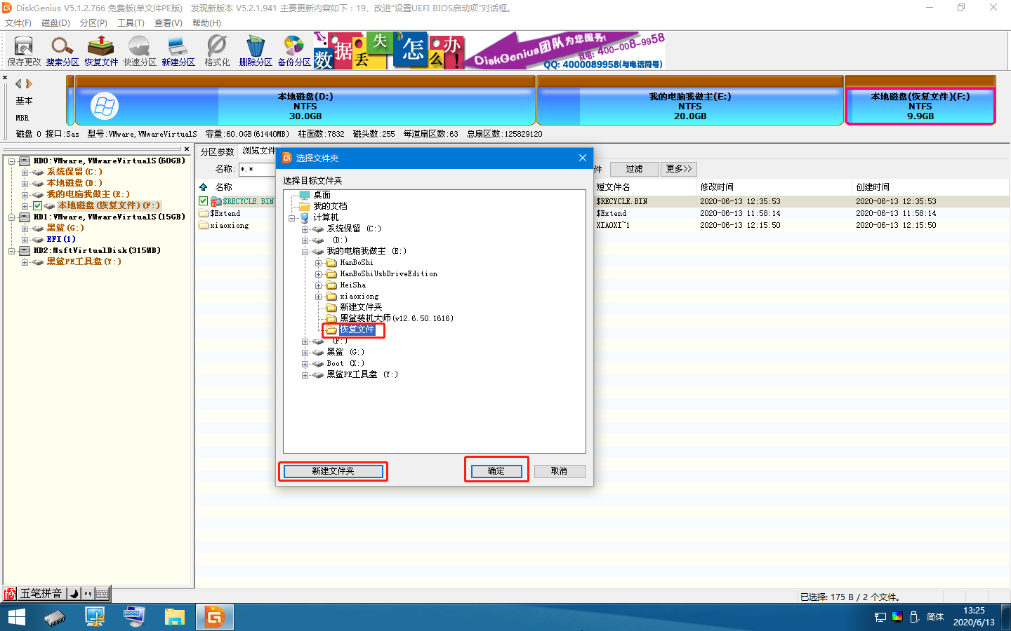Launch the 恢复文件 recover files tool
1011x631 pixels.
point(101,51)
